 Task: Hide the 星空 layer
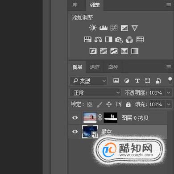[75, 132]
